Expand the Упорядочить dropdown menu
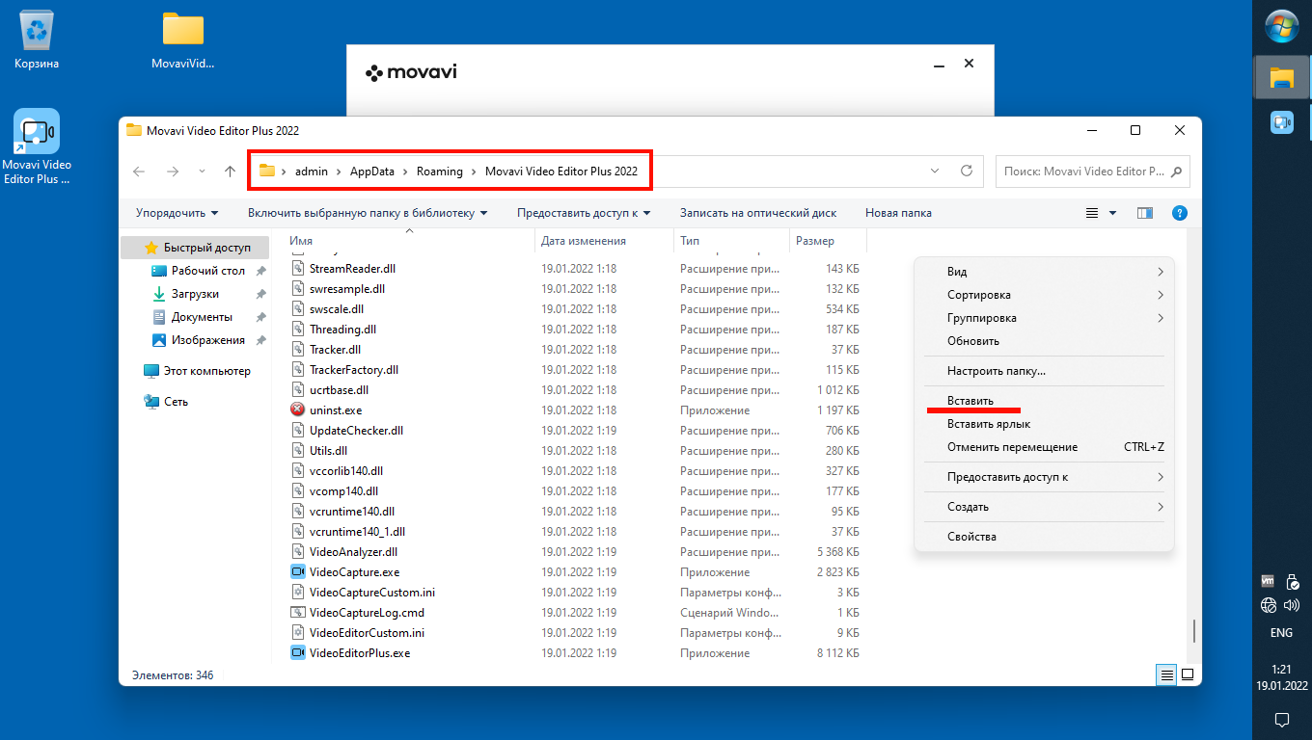 [x=177, y=213]
